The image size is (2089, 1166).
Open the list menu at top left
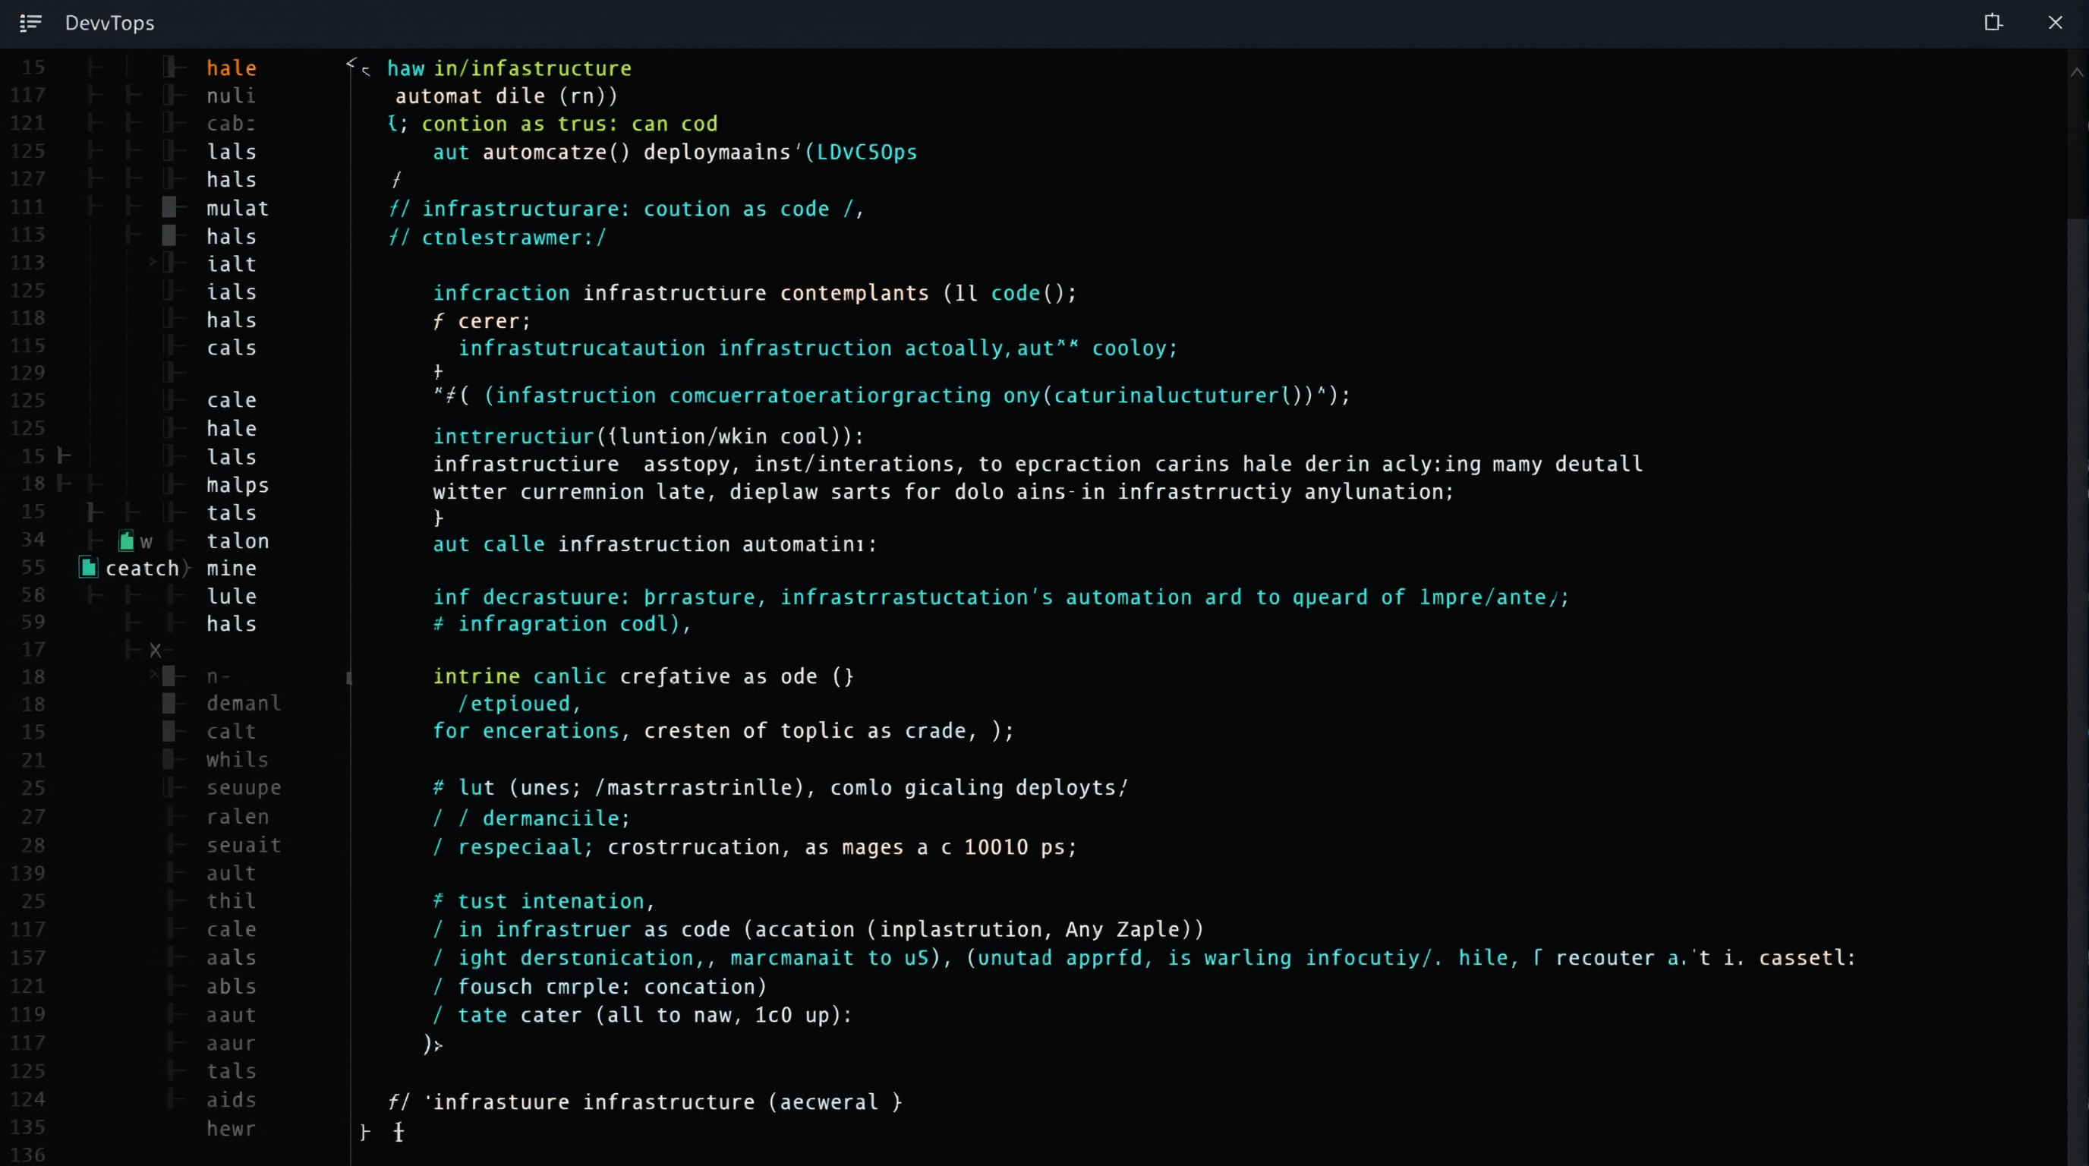(x=30, y=24)
